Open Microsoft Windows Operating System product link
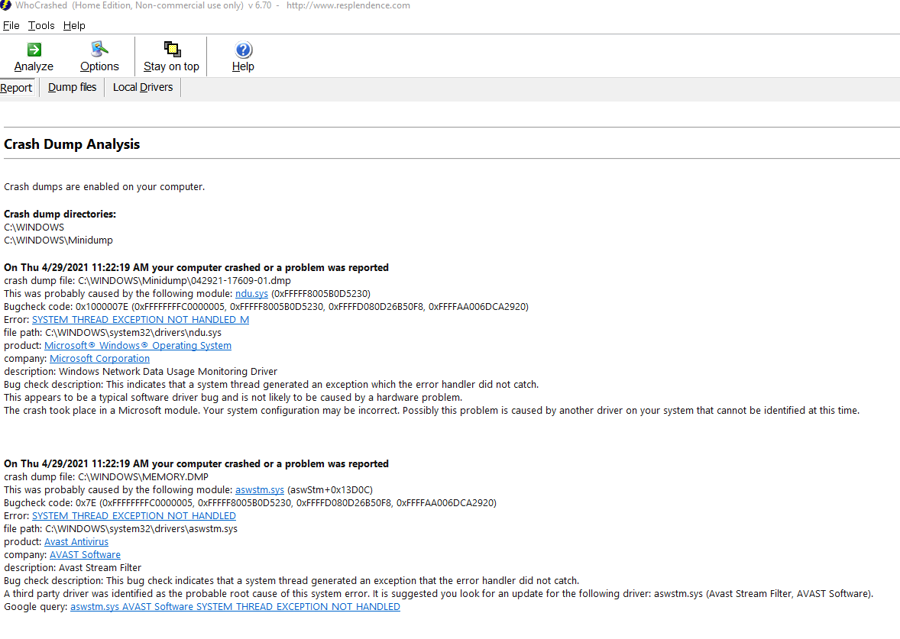 (x=138, y=345)
